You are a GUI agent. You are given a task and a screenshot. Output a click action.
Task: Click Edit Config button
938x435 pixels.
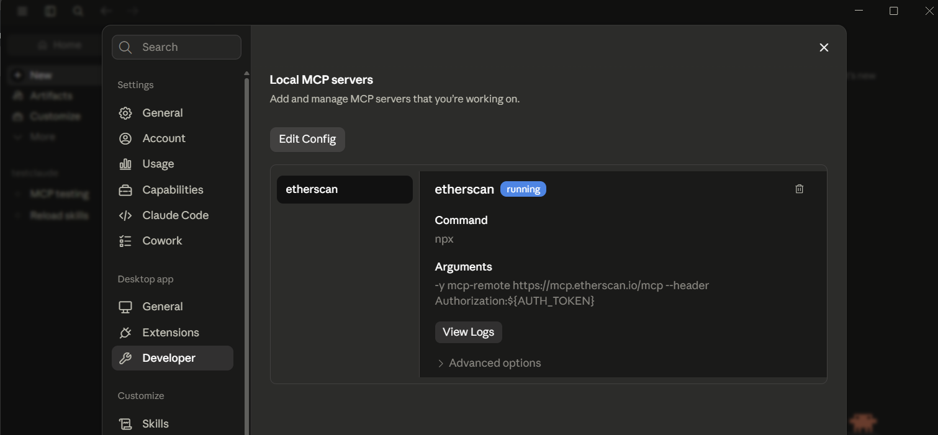[307, 140]
